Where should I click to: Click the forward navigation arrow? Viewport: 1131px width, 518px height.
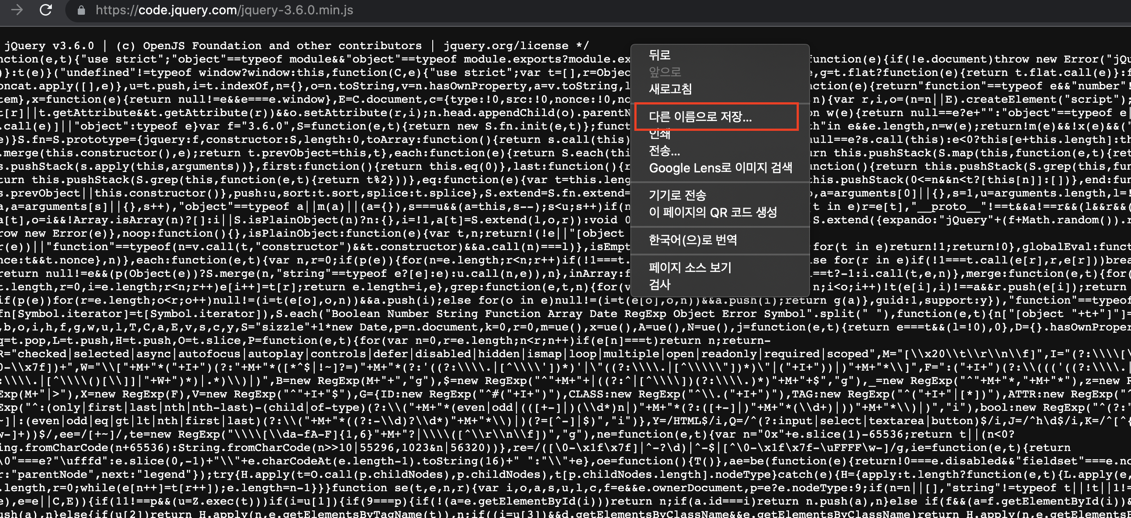pyautogui.click(x=17, y=10)
